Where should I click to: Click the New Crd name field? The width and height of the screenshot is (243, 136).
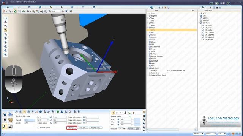point(30,123)
